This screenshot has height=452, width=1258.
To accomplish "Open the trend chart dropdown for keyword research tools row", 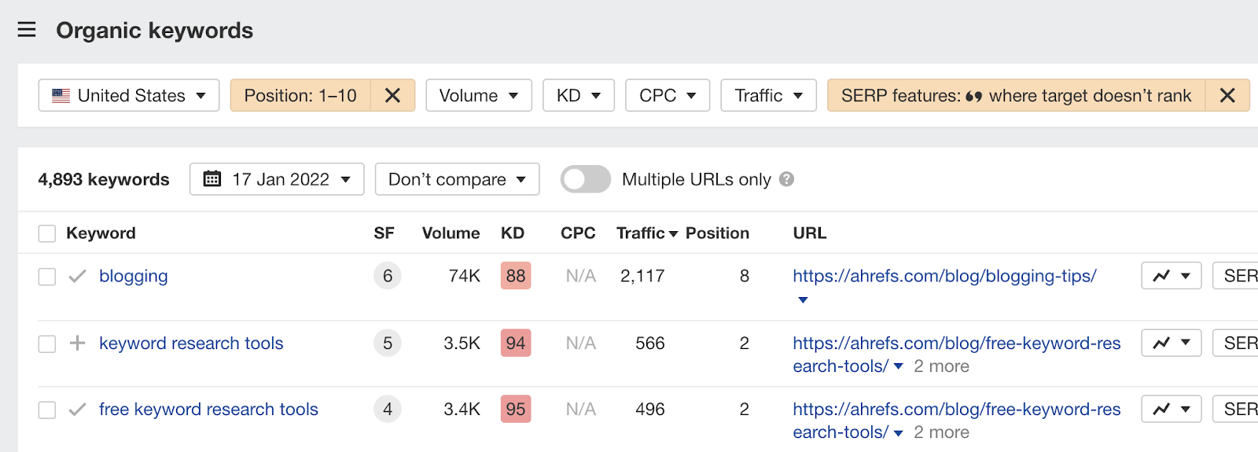I will pyautogui.click(x=1172, y=343).
